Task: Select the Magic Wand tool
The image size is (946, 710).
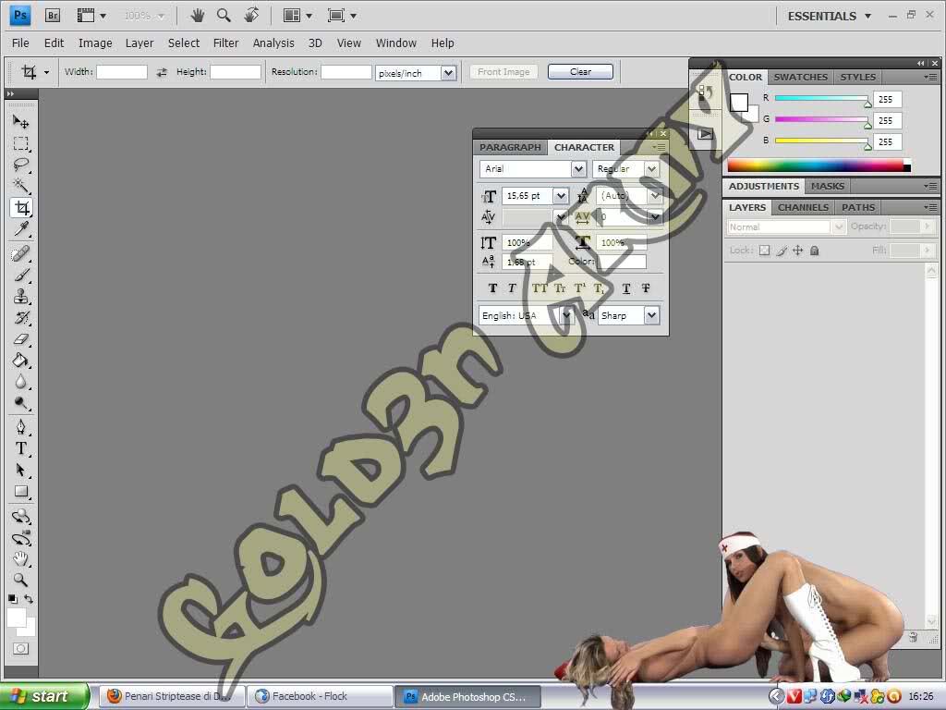Action: coord(21,186)
